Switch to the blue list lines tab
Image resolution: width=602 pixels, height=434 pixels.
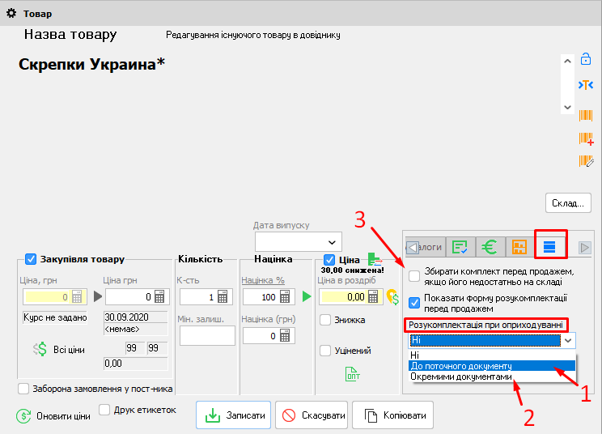(549, 246)
